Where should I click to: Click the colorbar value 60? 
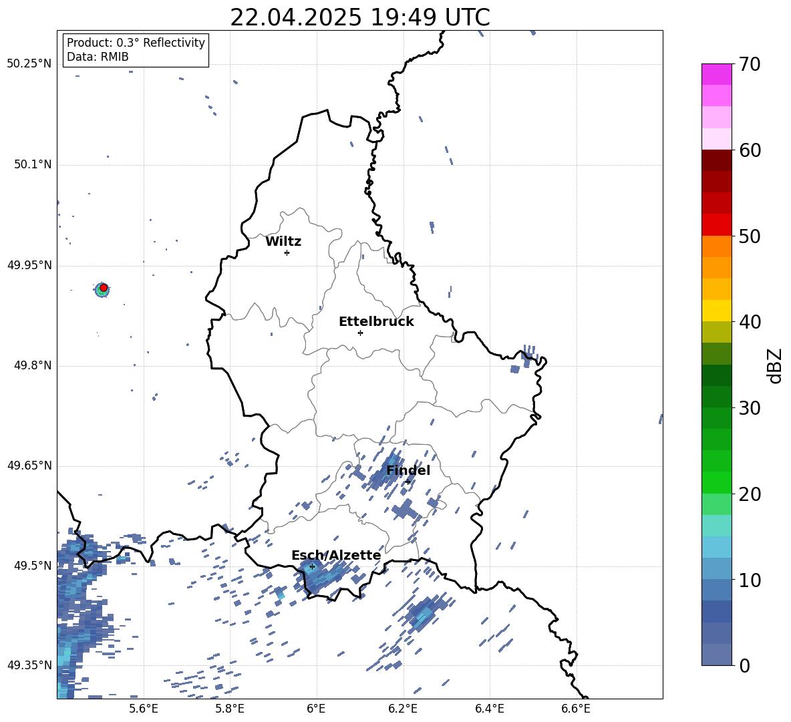750,150
